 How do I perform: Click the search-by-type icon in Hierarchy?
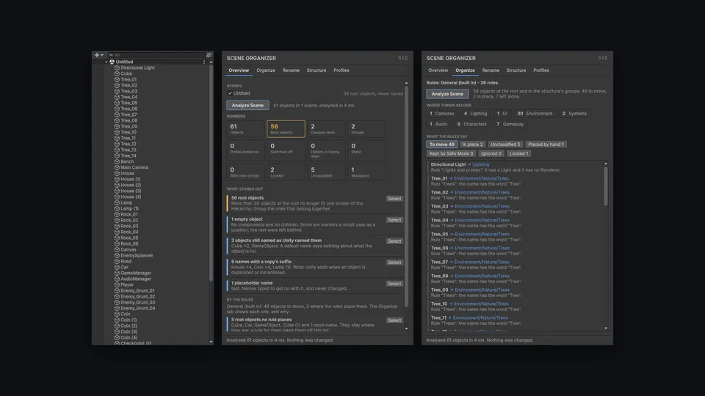[209, 55]
